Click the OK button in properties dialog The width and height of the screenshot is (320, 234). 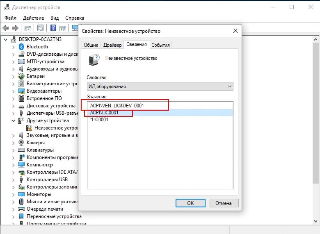click(190, 203)
